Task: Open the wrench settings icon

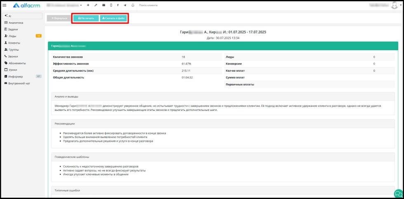Action: (x=96, y=5)
